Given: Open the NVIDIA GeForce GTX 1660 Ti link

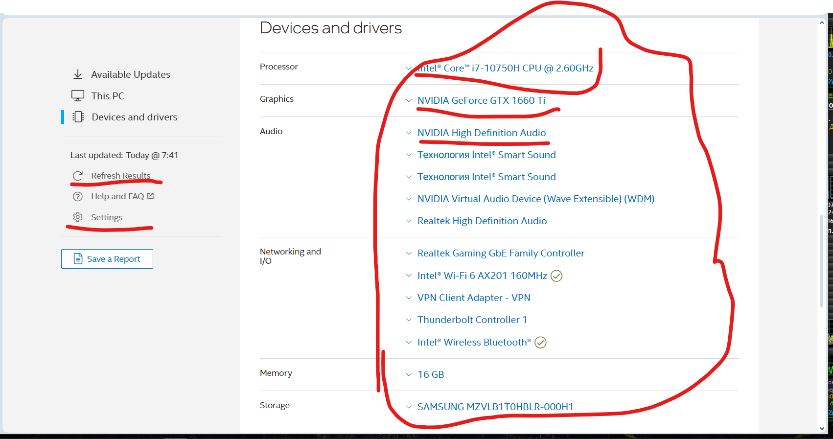Looking at the screenshot, I should (481, 100).
